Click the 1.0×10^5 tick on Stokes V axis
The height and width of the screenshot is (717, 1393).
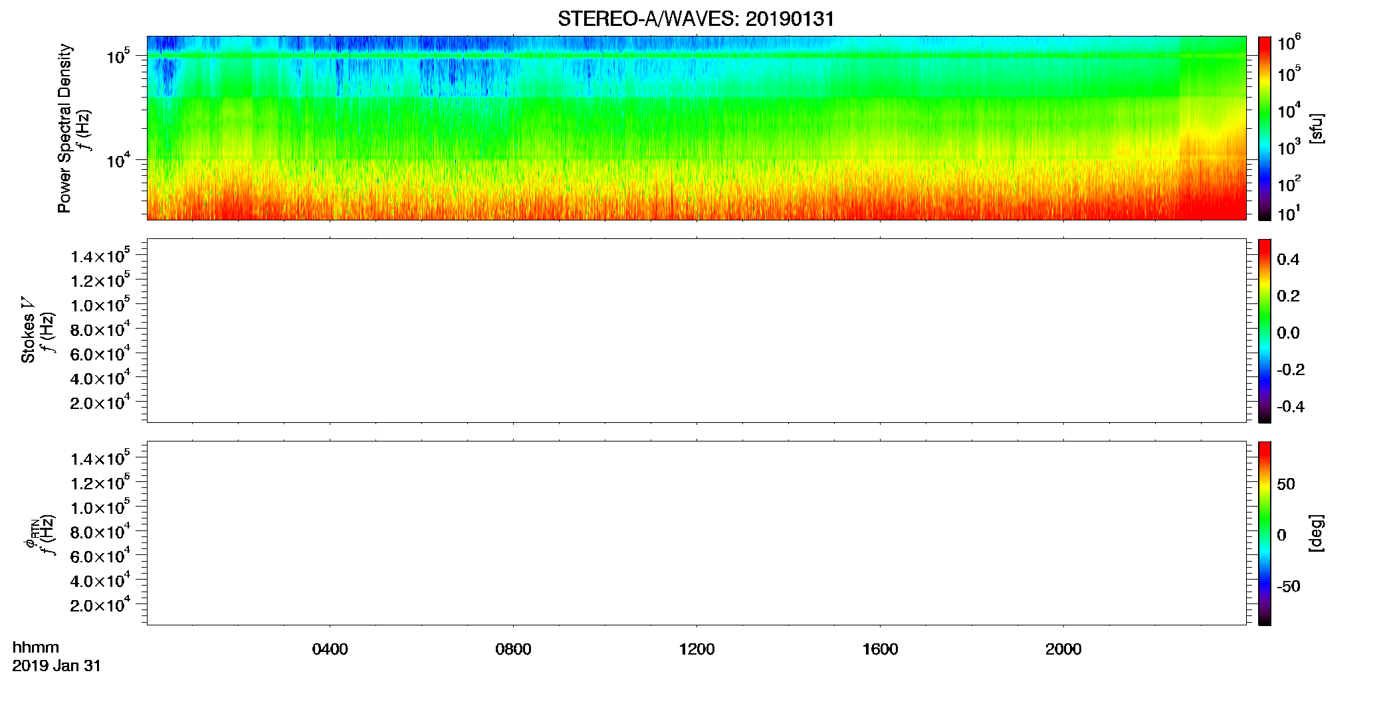coord(100,303)
